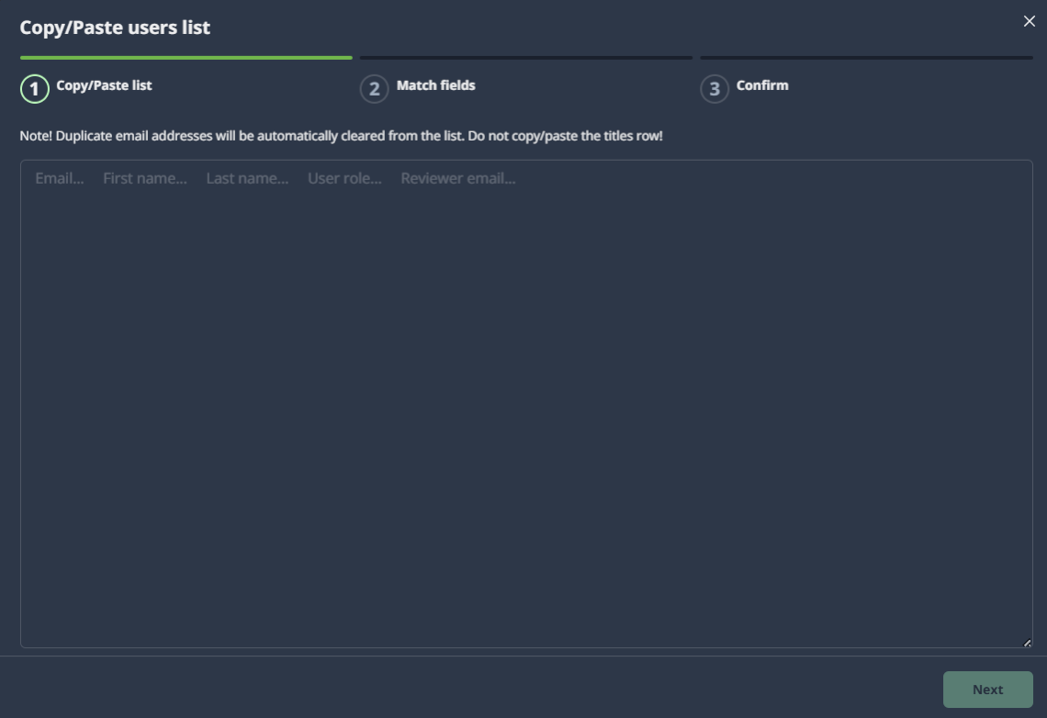Click the center of the users list text area
This screenshot has height=718, width=1047.
click(x=526, y=404)
